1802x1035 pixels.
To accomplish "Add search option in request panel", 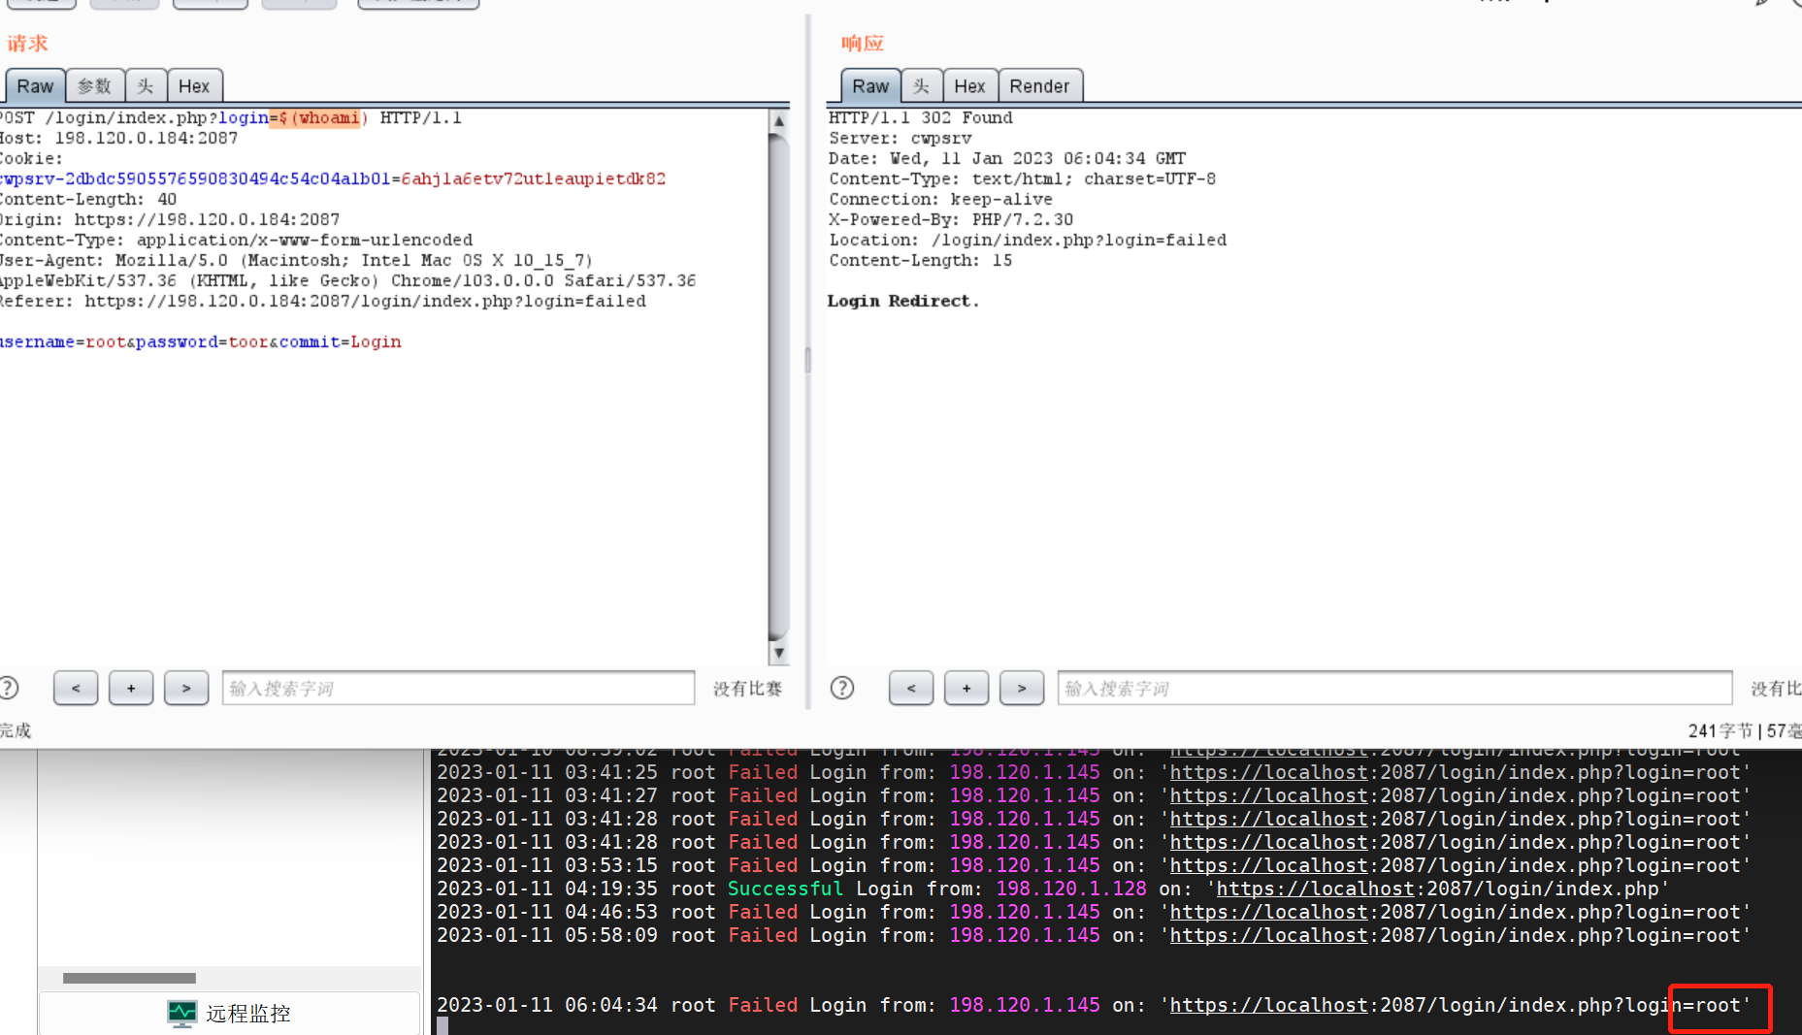I will click(x=131, y=688).
